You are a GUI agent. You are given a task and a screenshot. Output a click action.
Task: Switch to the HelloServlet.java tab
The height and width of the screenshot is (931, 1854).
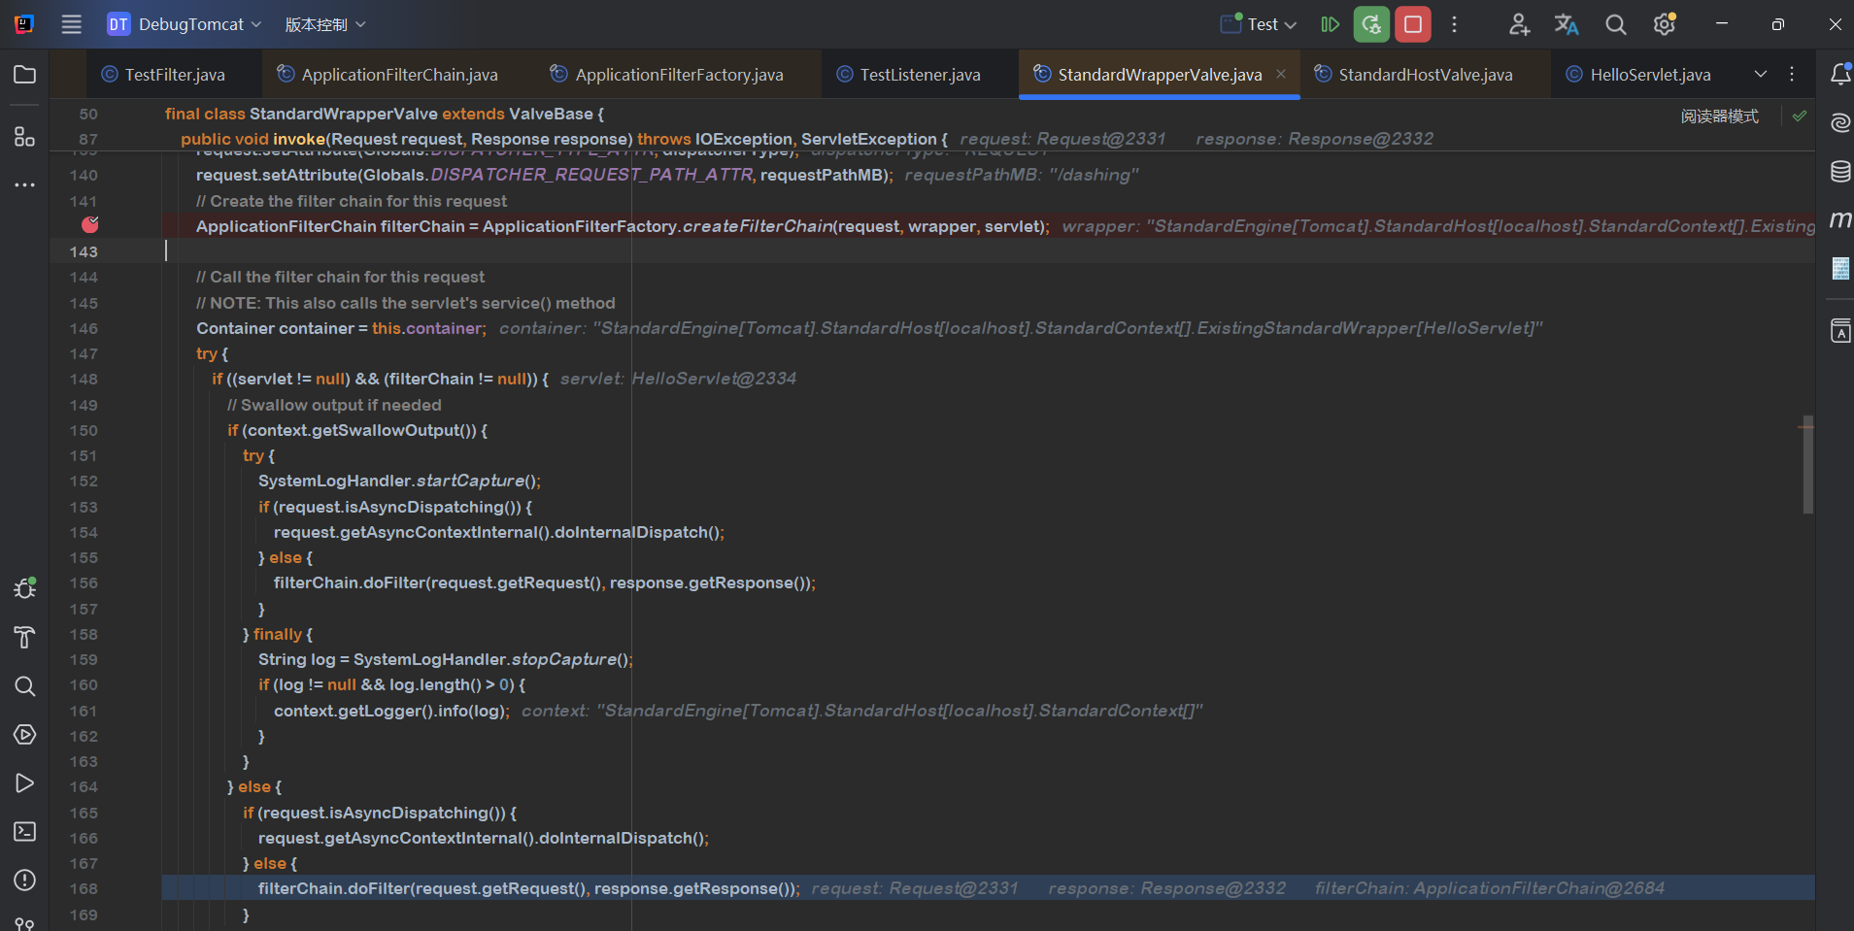pyautogui.click(x=1649, y=75)
